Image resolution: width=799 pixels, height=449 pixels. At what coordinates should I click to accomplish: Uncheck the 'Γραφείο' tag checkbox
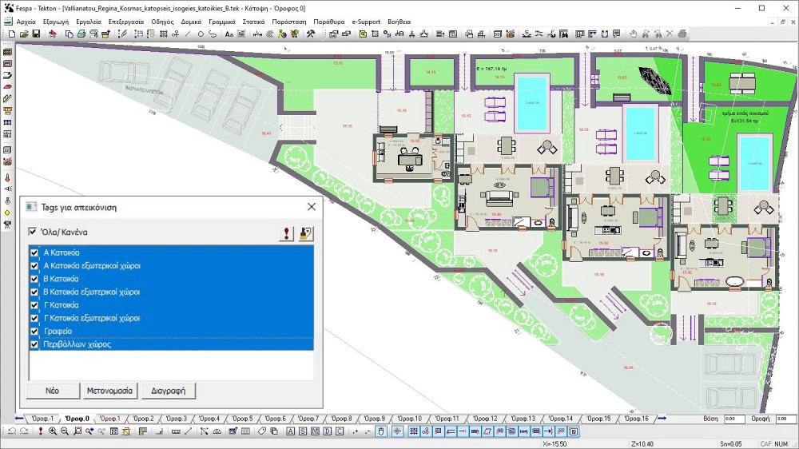tap(34, 332)
